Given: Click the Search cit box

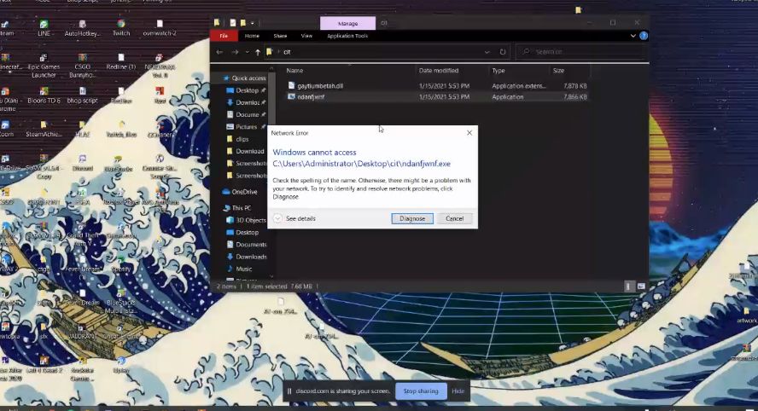Looking at the screenshot, I should [581, 52].
